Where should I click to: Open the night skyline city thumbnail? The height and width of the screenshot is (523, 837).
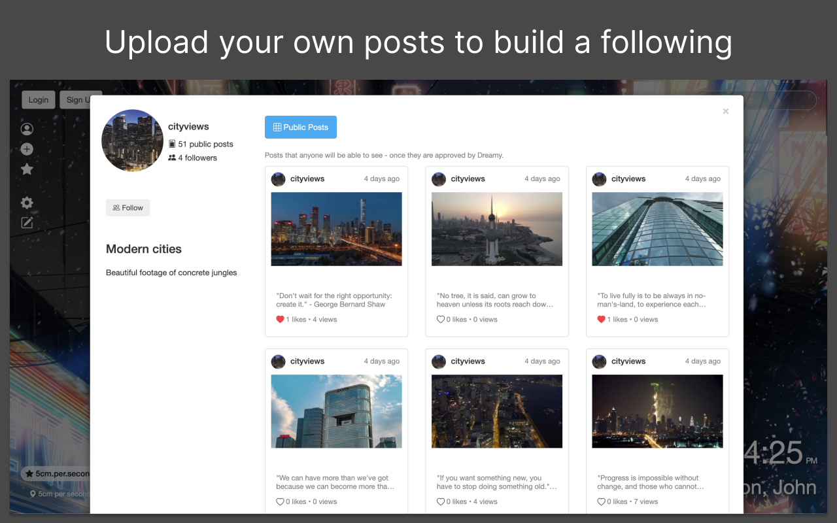[x=336, y=229]
